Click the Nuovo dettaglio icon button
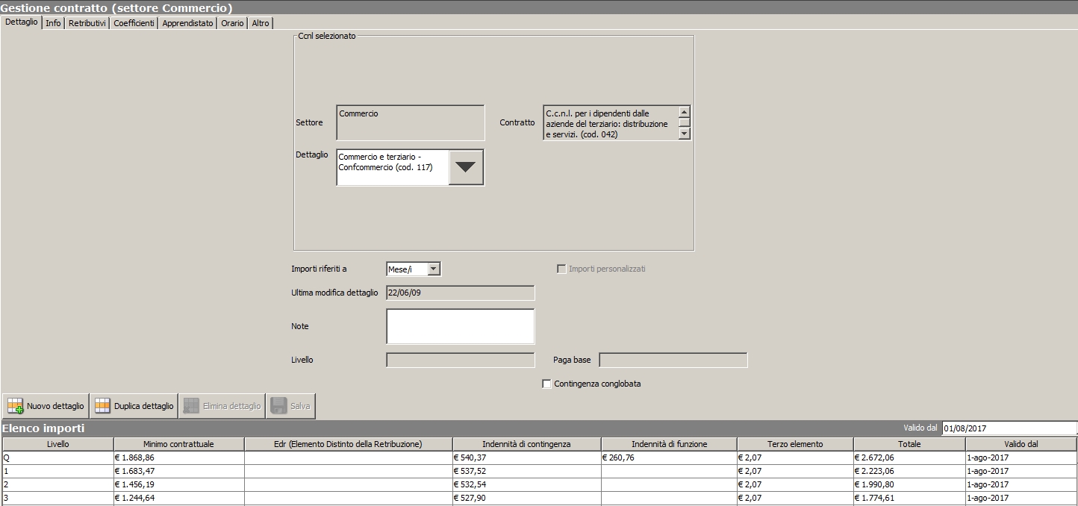This screenshot has width=1078, height=506. click(x=16, y=406)
